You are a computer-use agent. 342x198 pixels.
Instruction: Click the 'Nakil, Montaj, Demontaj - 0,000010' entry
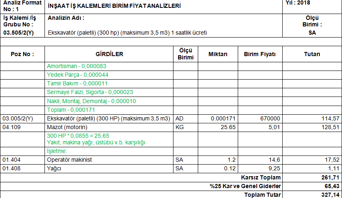91,101
